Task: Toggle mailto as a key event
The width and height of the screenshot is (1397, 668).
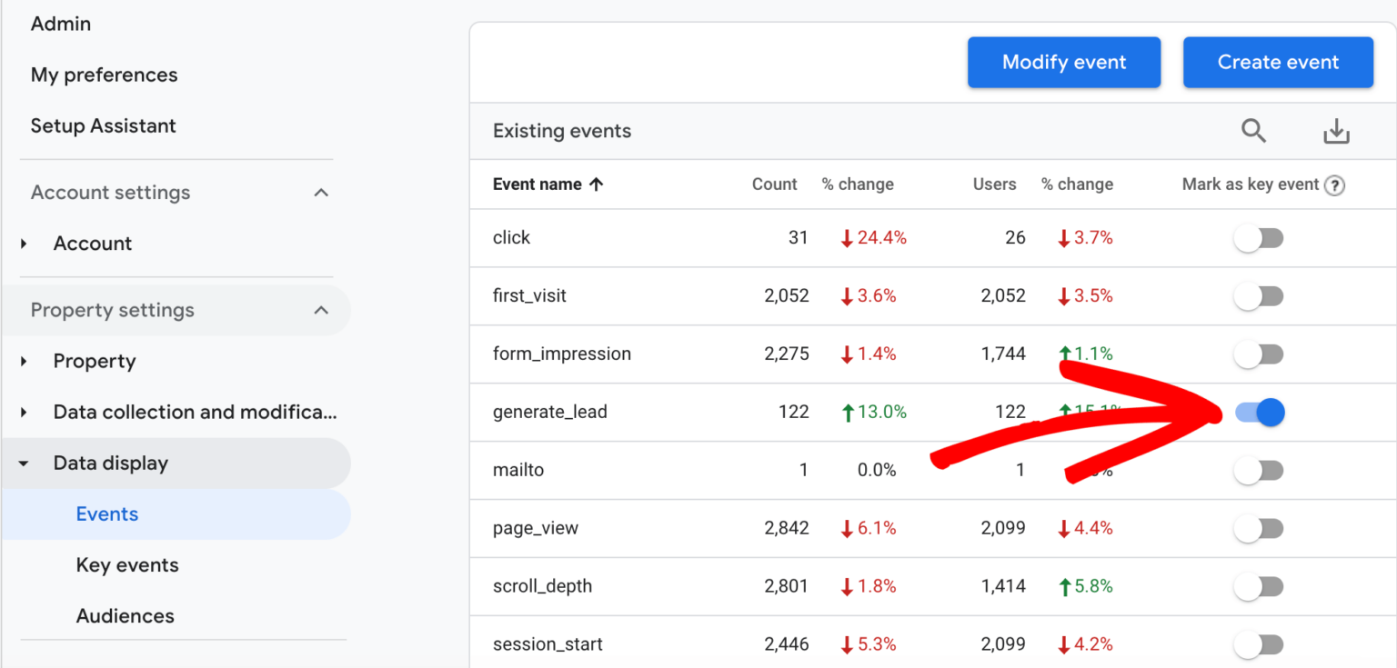Action: (1259, 470)
